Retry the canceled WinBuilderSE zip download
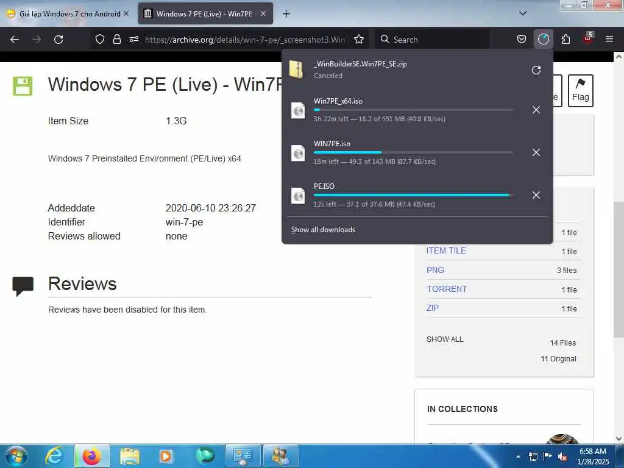Image resolution: width=624 pixels, height=468 pixels. pos(536,70)
